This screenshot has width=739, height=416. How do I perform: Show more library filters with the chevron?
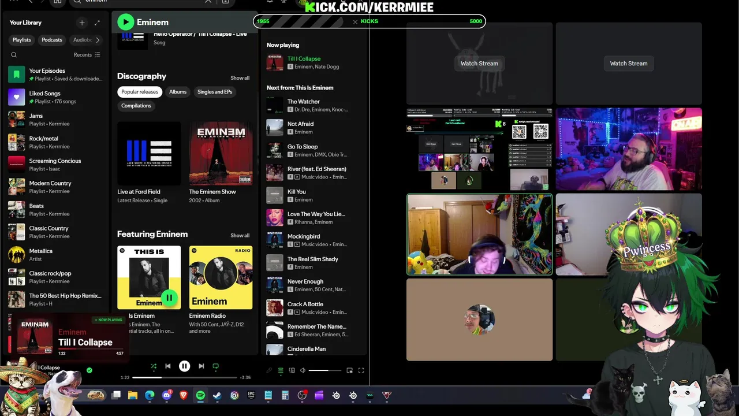tap(98, 40)
